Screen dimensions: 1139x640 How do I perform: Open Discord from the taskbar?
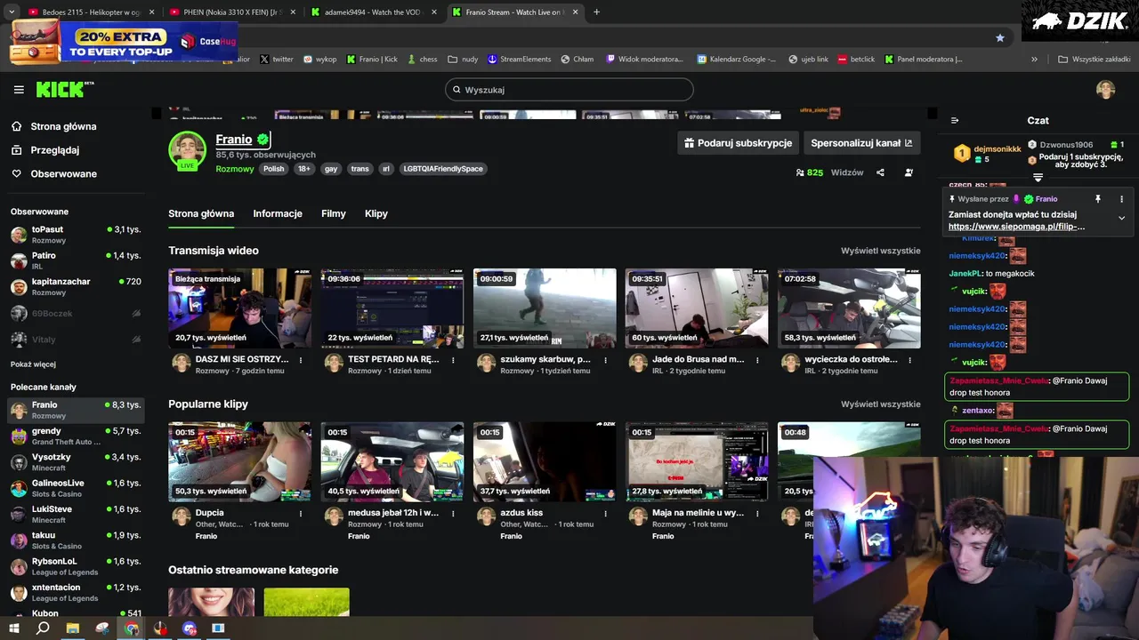189,628
